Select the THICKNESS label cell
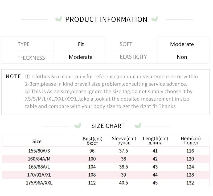Screen dimensions: 213x196 [27, 57]
